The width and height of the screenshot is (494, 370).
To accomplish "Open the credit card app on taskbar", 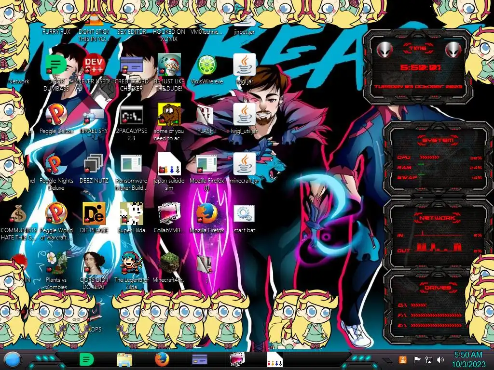I will coord(200,359).
